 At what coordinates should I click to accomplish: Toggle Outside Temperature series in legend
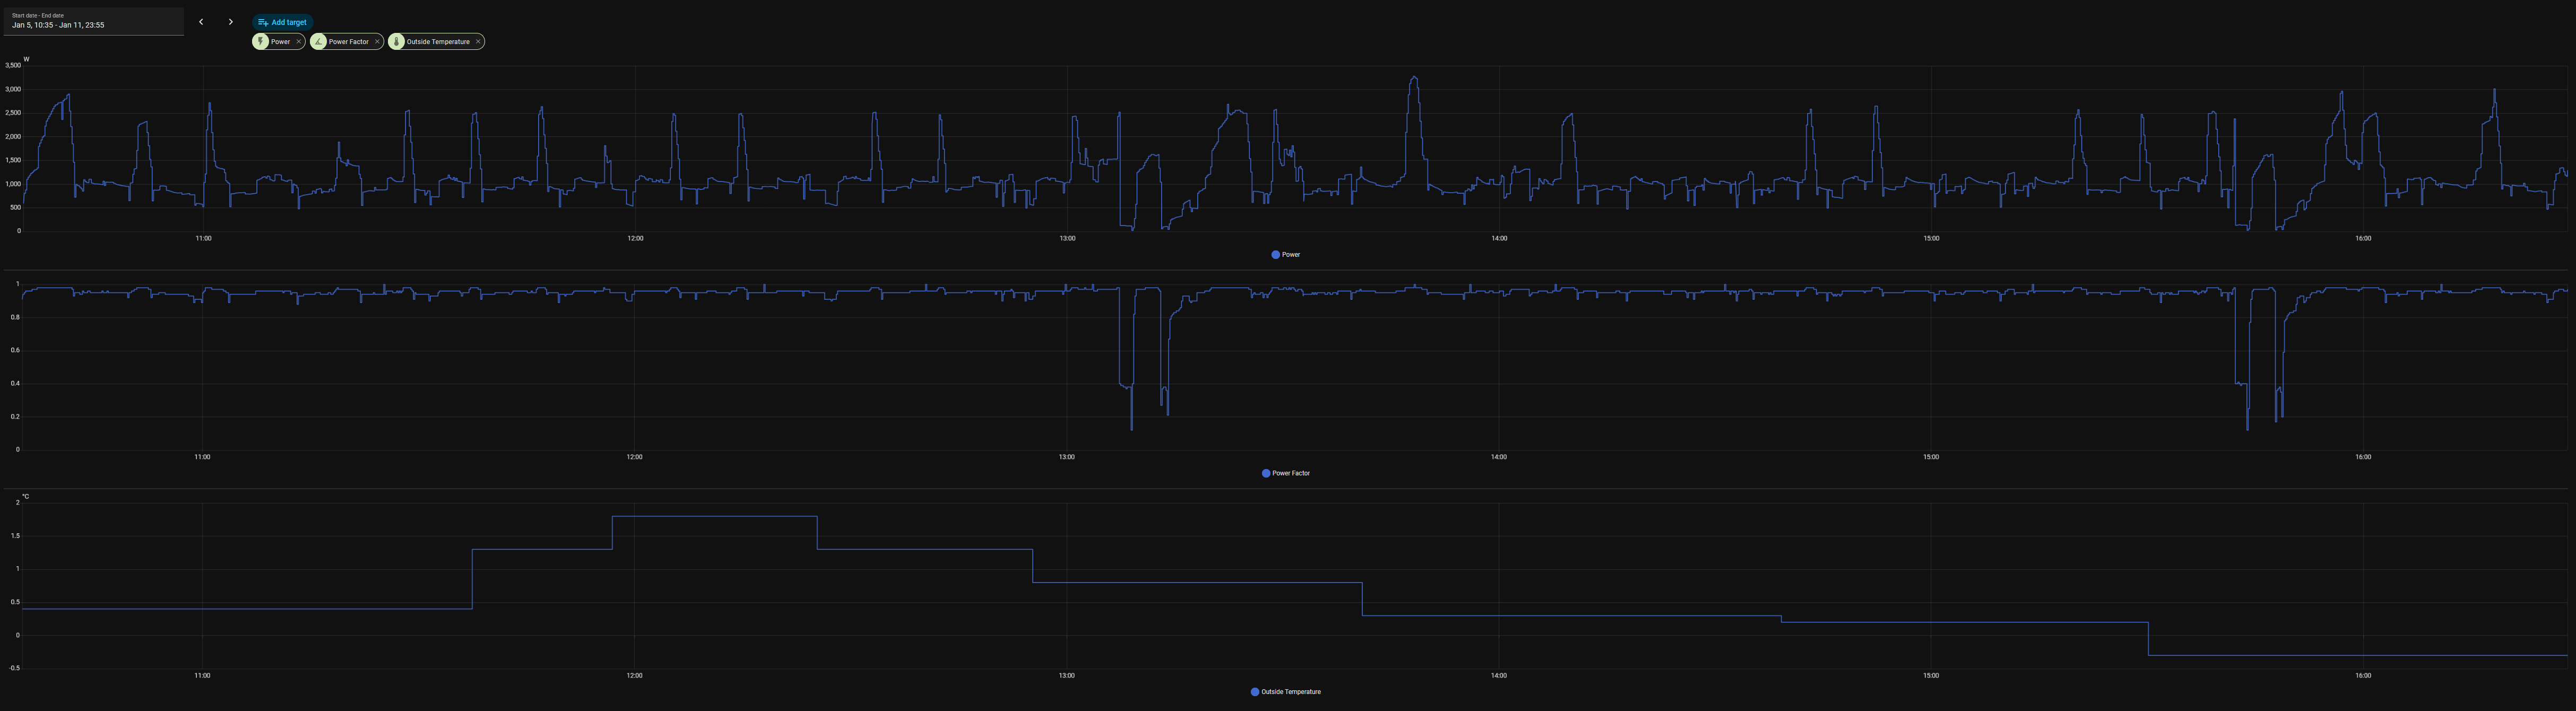[1291, 692]
